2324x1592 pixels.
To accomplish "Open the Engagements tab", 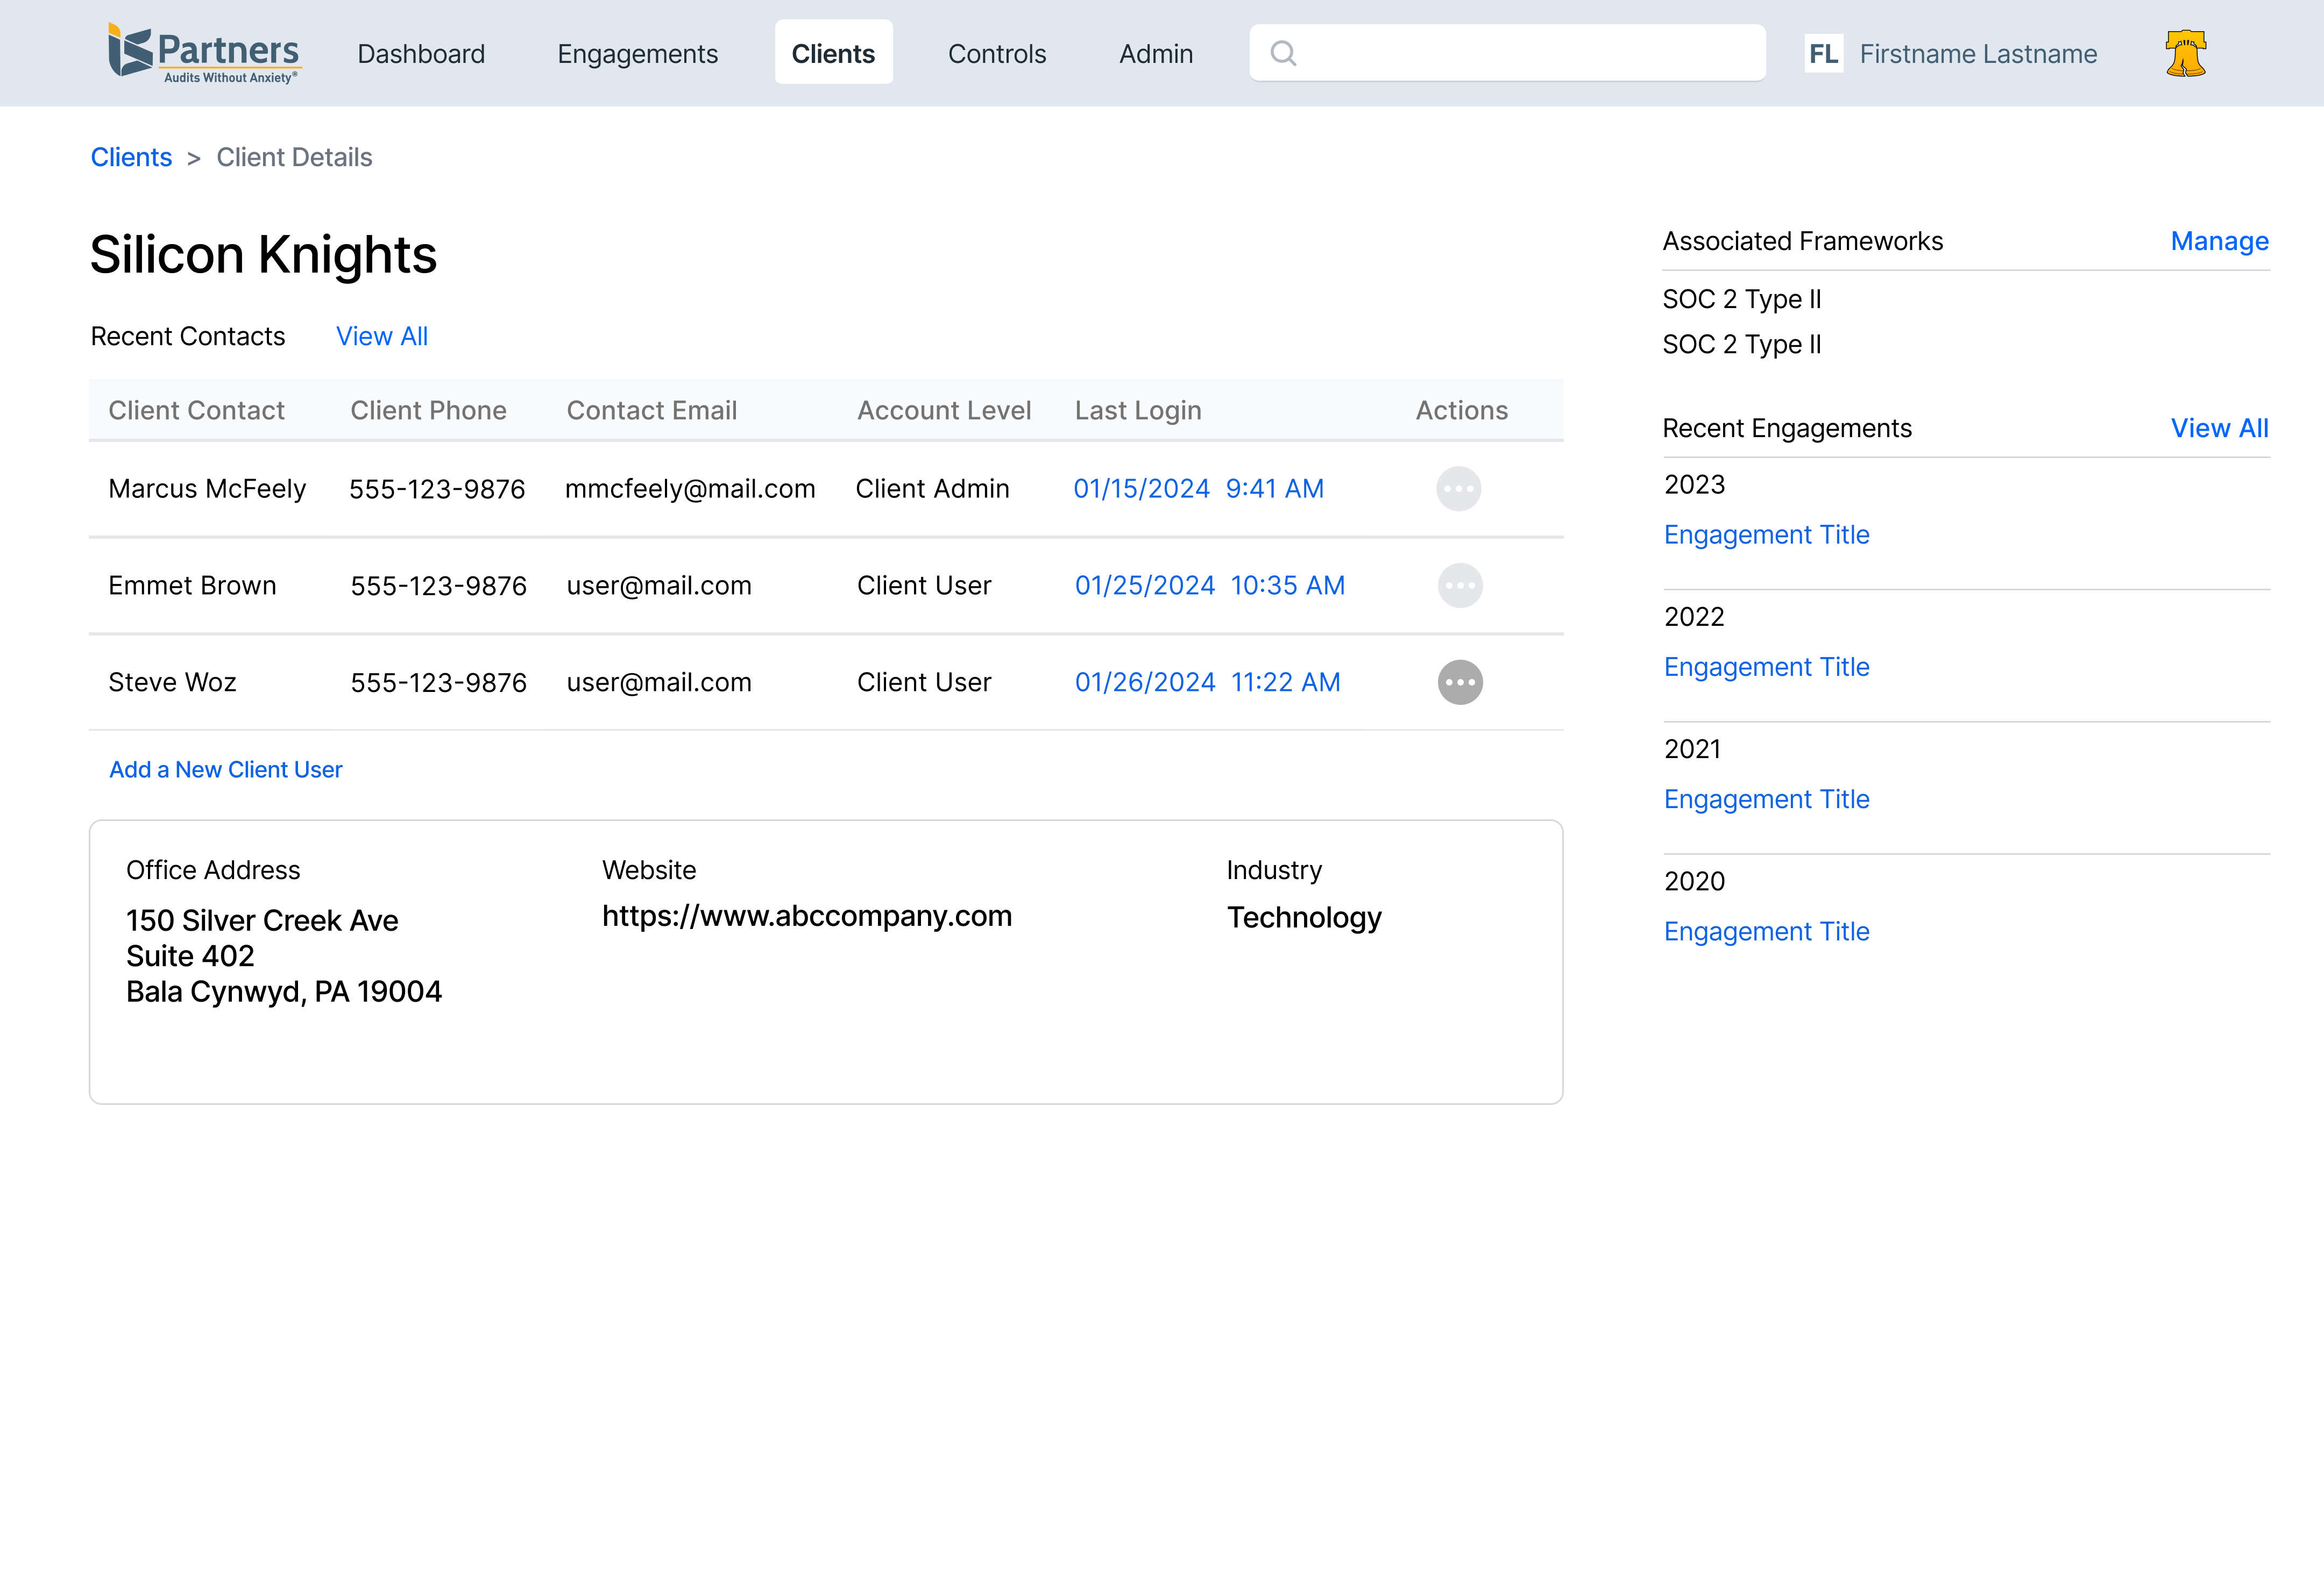I will pos(638,54).
